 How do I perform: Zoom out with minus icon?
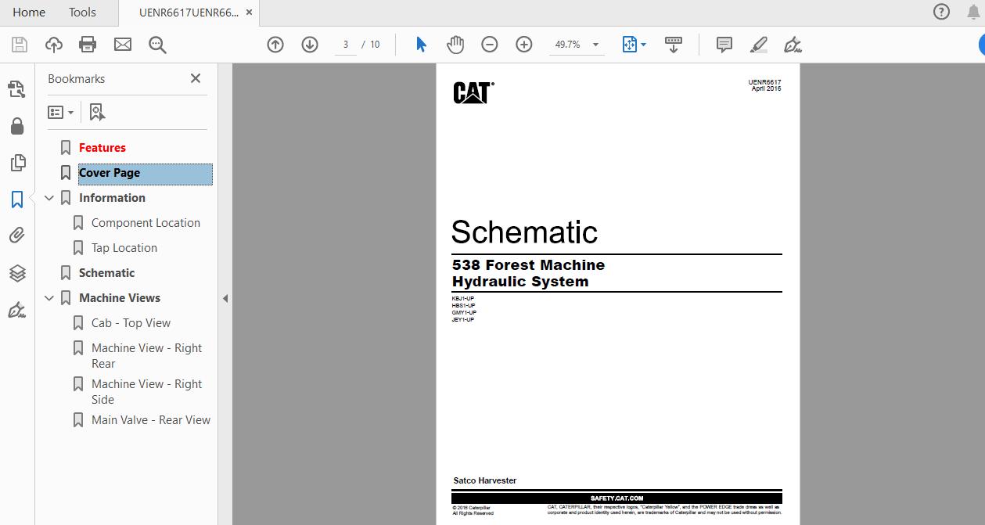pos(490,45)
